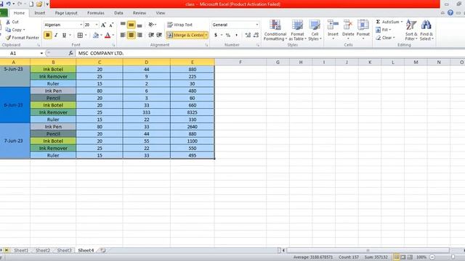Click the Insert Worksheet icon

pyautogui.click(x=103, y=250)
